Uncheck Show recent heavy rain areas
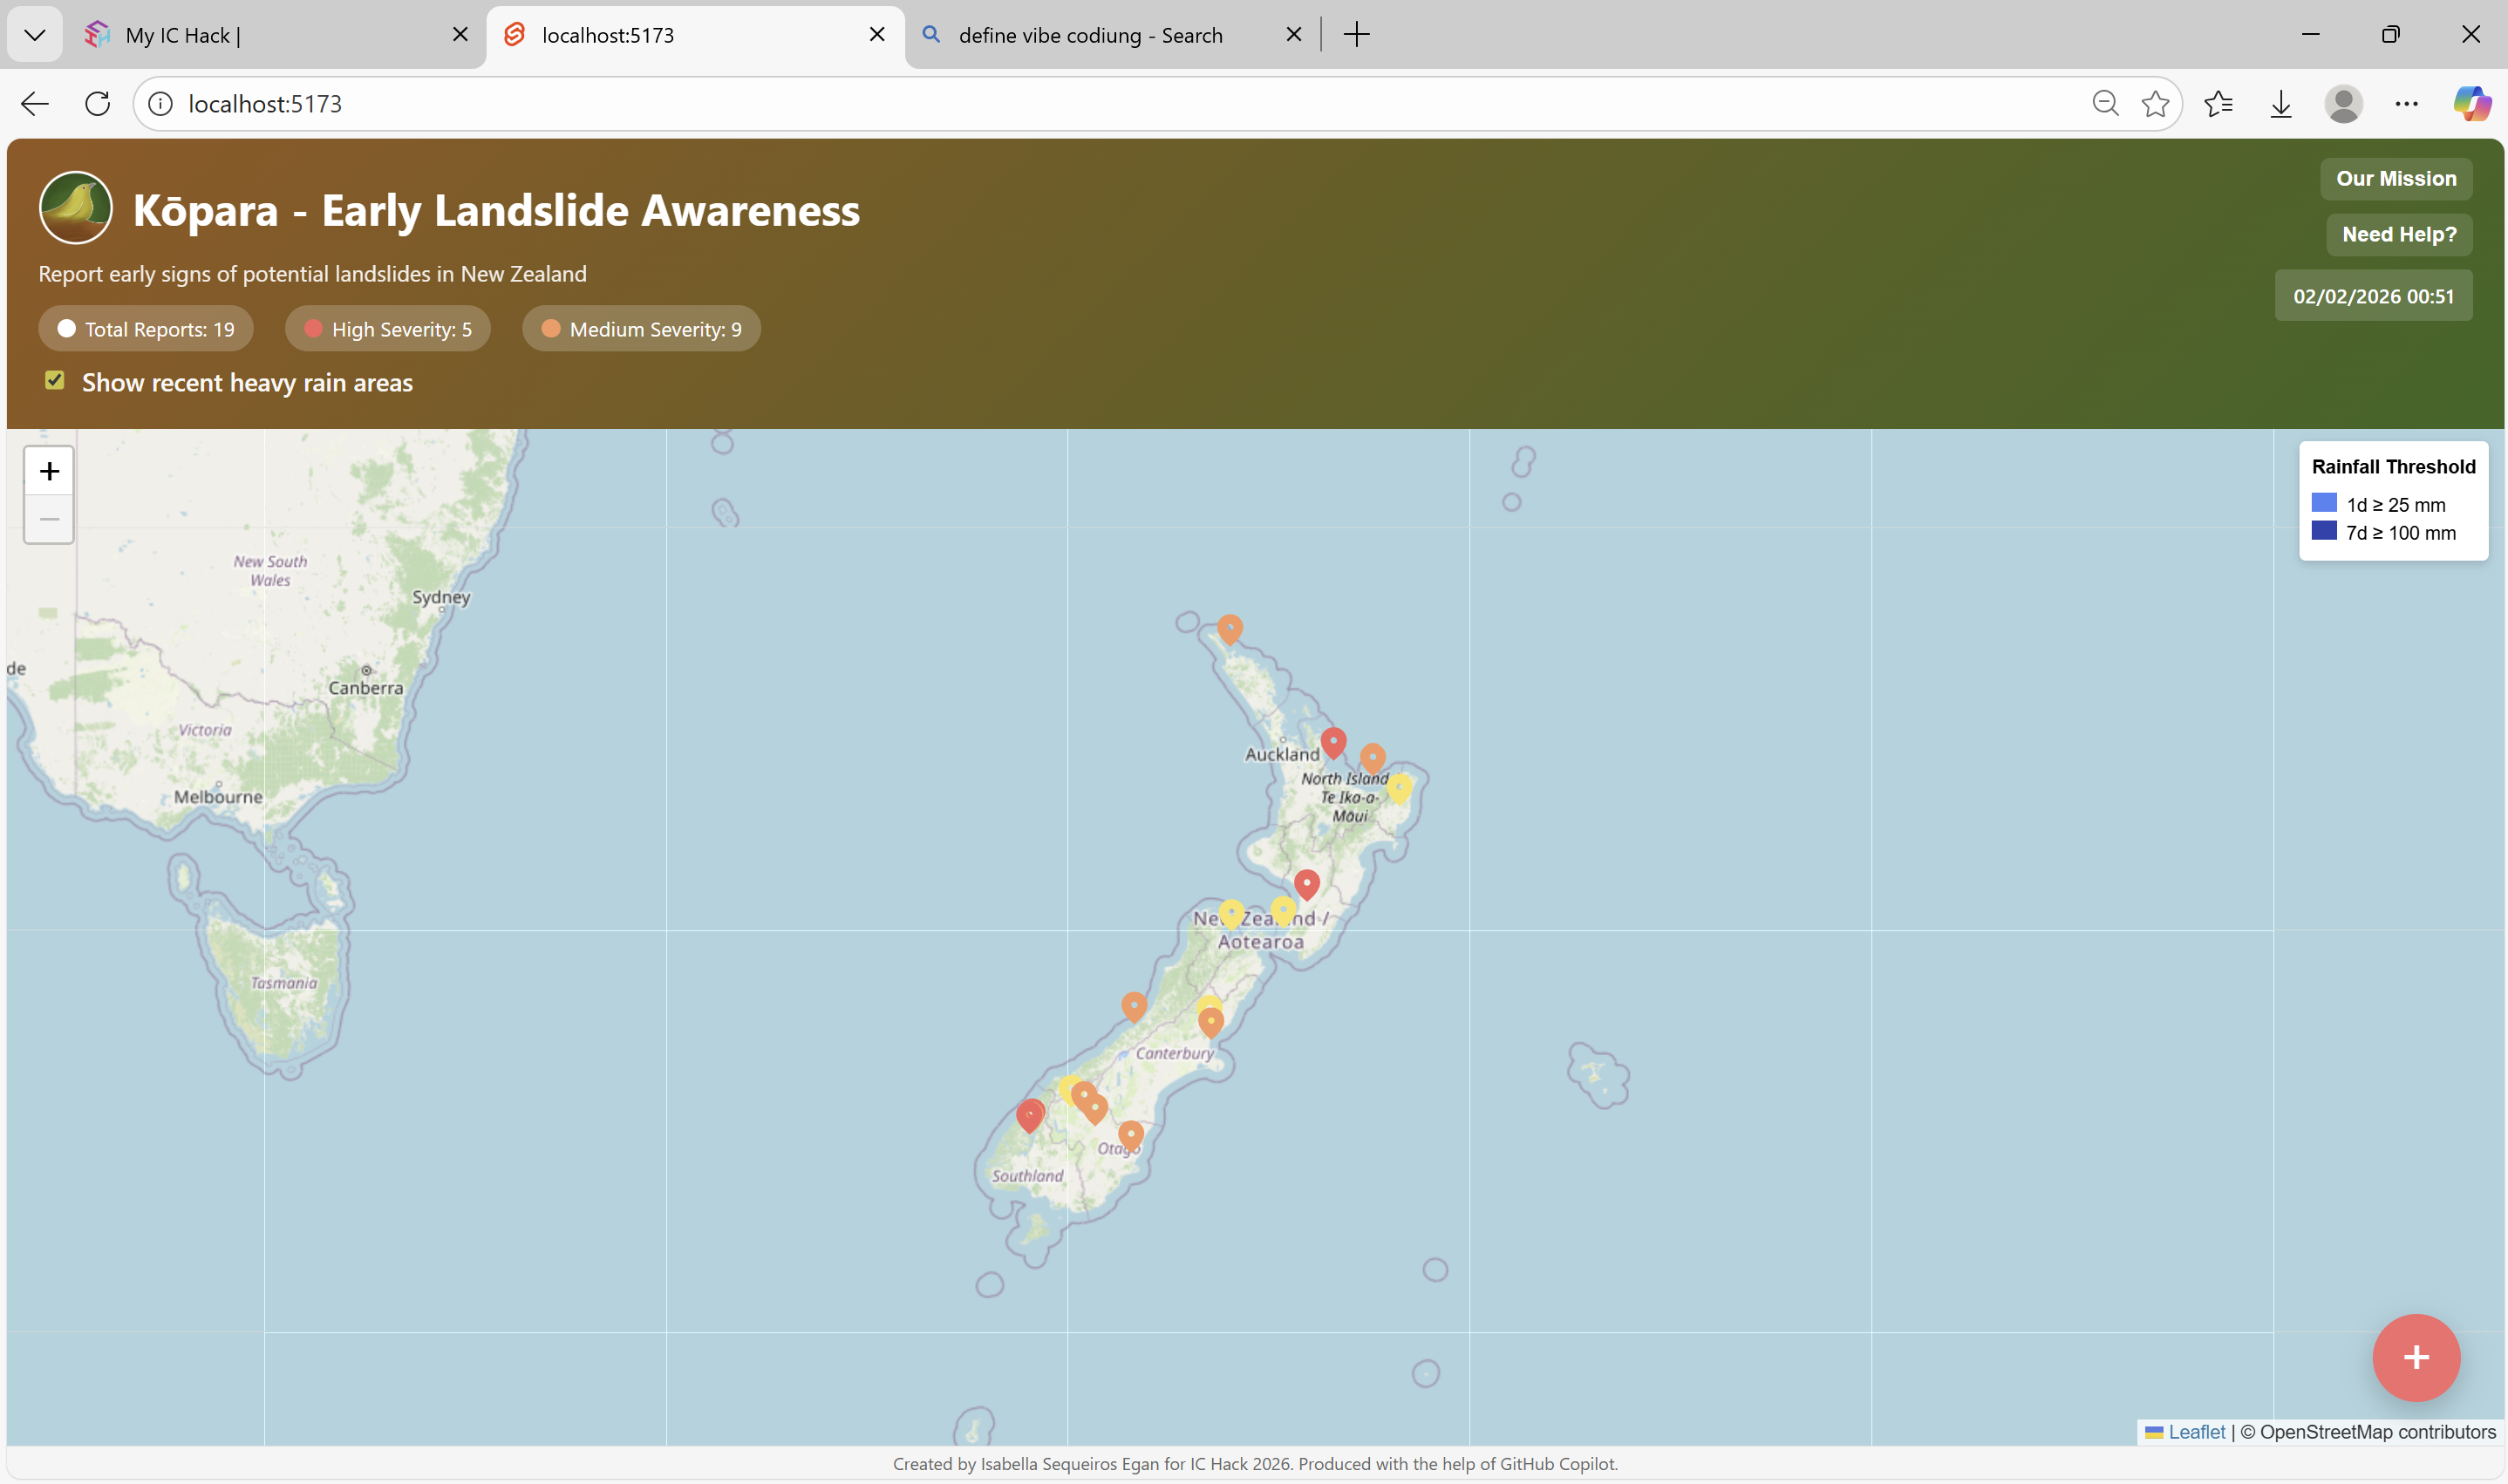2508x1484 pixels. 55,381
